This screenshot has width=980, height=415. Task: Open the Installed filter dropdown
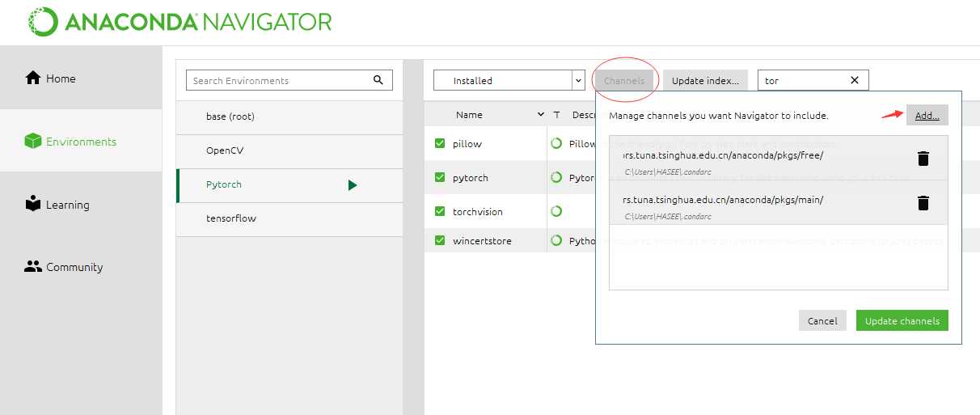(509, 80)
